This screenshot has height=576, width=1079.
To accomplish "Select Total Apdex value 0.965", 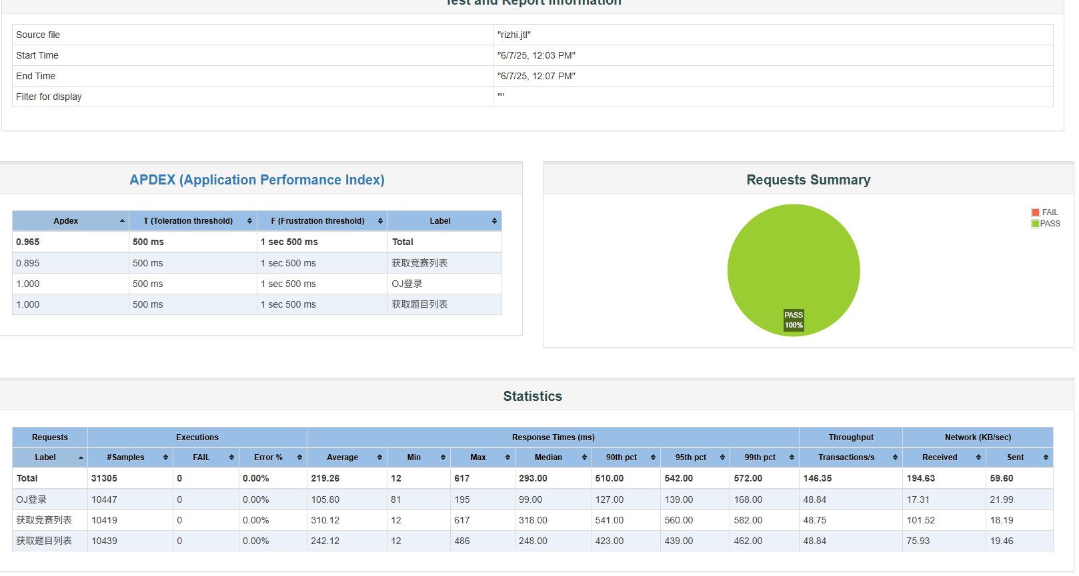I will pyautogui.click(x=28, y=242).
